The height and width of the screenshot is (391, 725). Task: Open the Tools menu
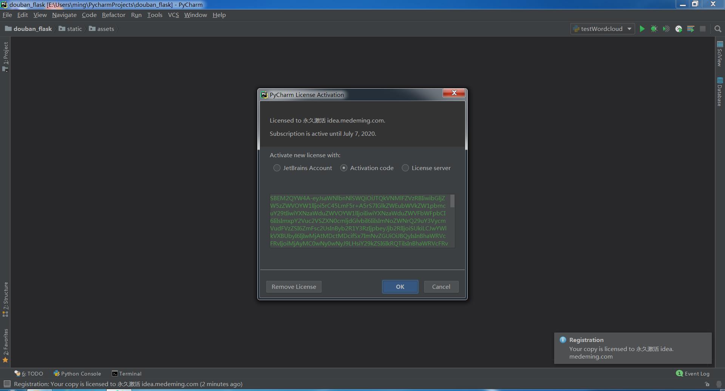click(x=155, y=15)
